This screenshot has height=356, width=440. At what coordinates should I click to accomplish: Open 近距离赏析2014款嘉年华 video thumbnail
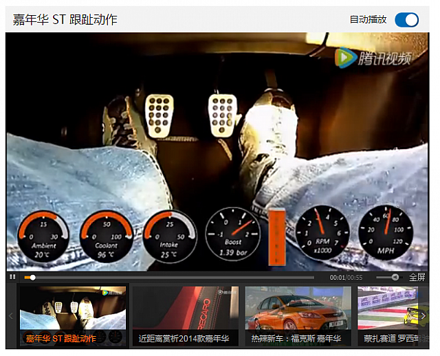coord(186,316)
